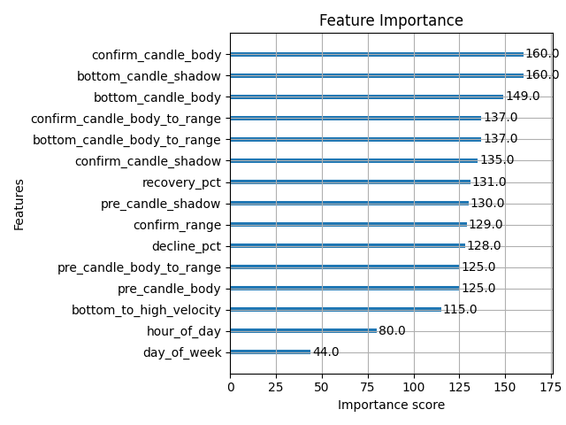This screenshot has width=566, height=425.
Task: Click the day_of_week bar
Action: coord(270,352)
